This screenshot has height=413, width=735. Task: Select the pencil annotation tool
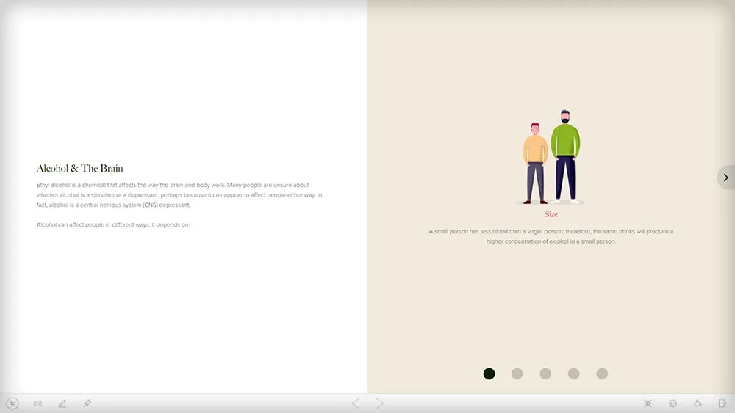click(x=62, y=403)
